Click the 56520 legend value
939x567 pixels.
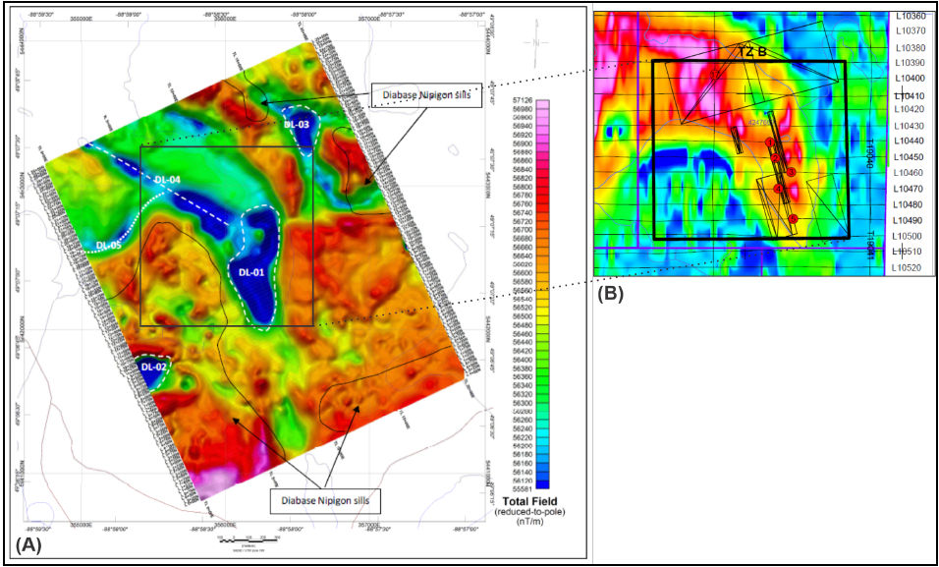521,307
